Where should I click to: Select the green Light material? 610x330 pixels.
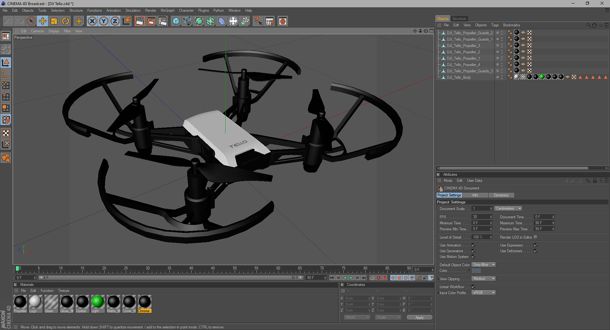[x=98, y=304]
